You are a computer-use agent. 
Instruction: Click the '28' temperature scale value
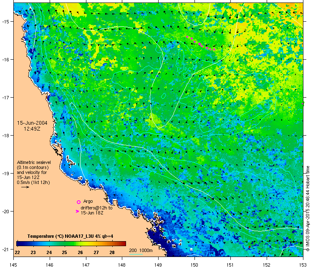click(112, 252)
